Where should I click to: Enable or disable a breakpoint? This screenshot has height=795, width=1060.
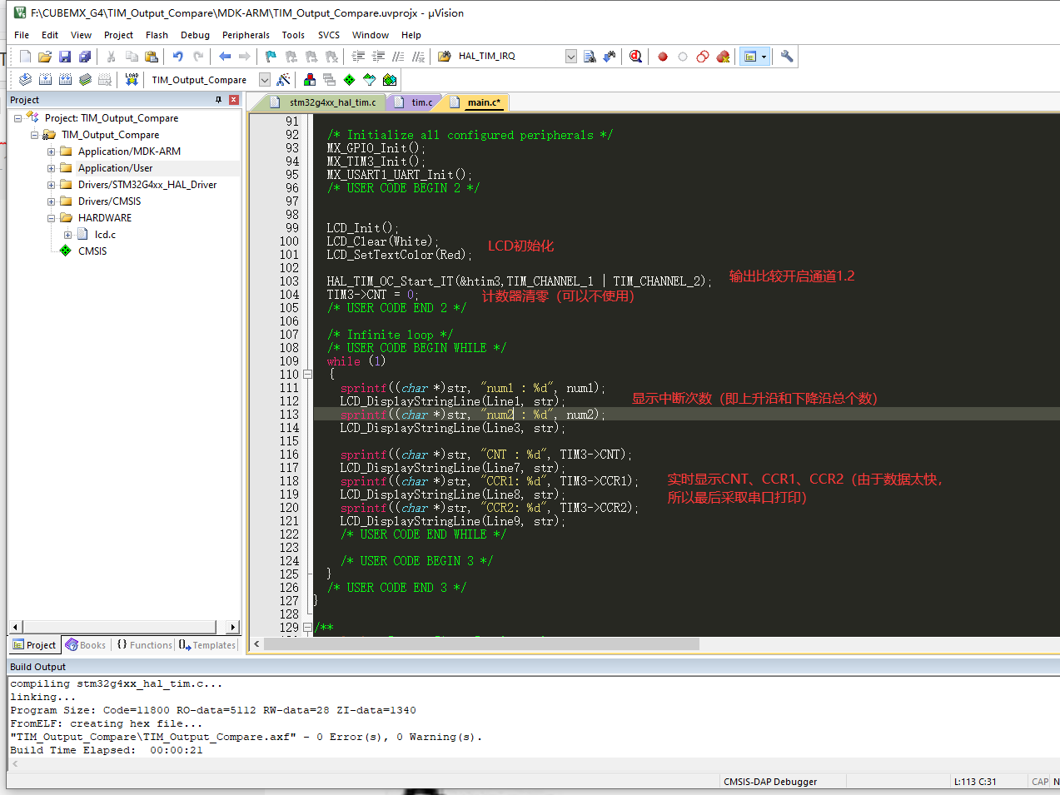pos(682,56)
